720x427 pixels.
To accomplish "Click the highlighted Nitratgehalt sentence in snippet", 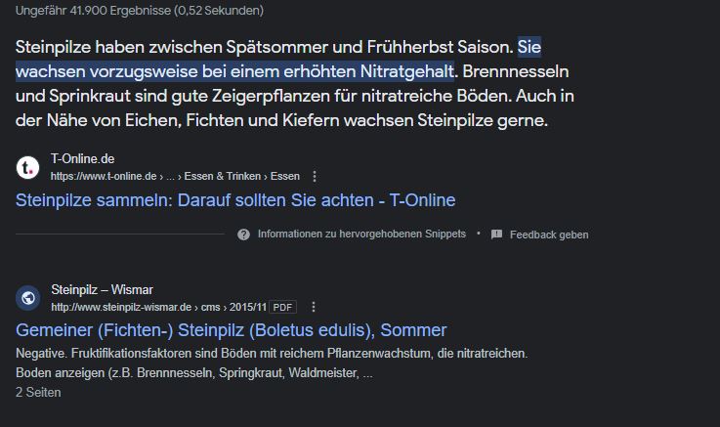I will click(x=234, y=71).
